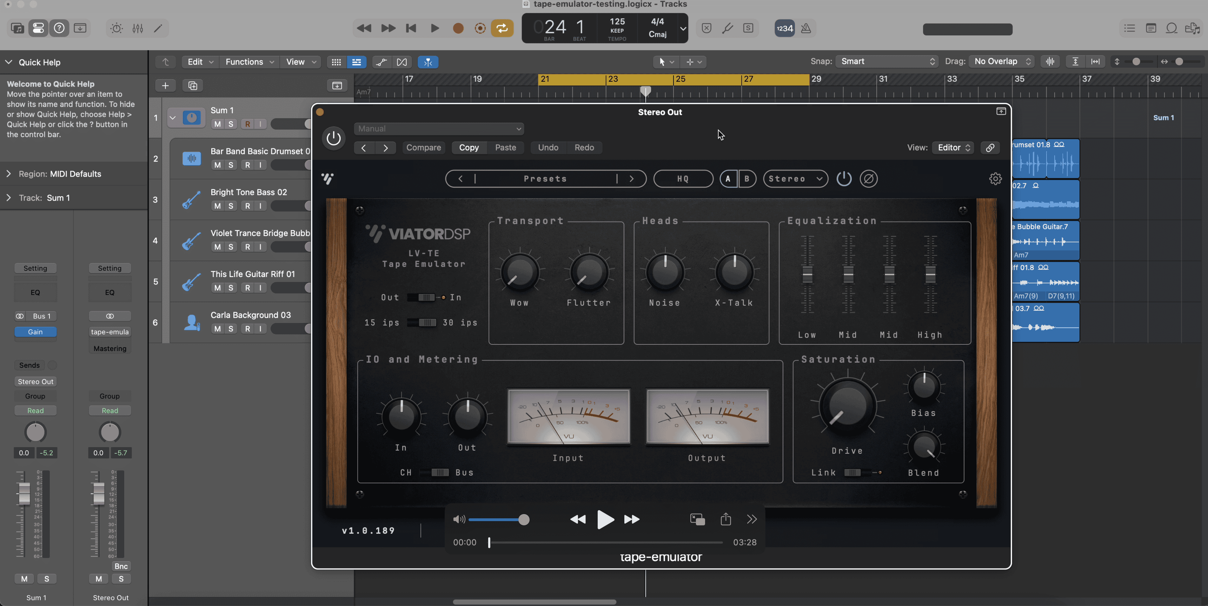Enable the count-in 1234 button
The width and height of the screenshot is (1208, 606).
(x=784, y=29)
